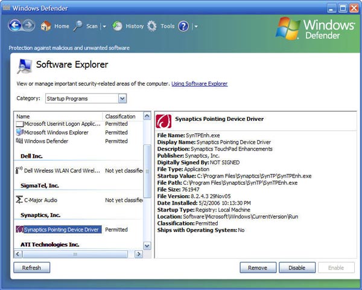Screen dimensions: 362x290
Task: Open the Tools menu item
Action: (x=168, y=26)
